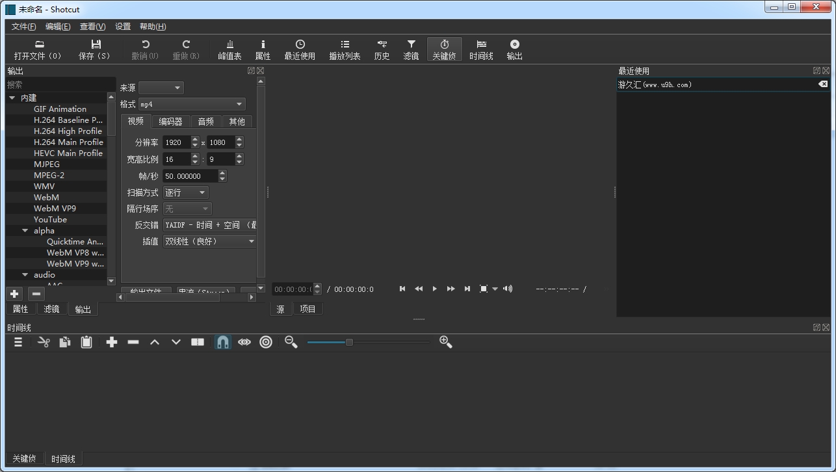Screen dimensions: 836x472
Task: Click the Rewind player button
Action: click(x=419, y=289)
